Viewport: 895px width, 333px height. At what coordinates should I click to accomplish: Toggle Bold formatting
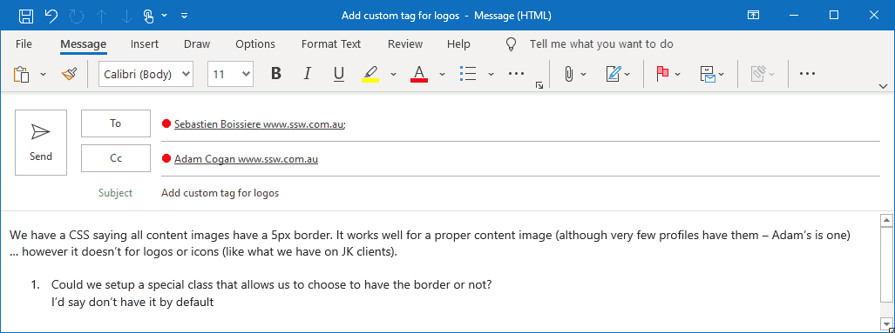click(276, 73)
